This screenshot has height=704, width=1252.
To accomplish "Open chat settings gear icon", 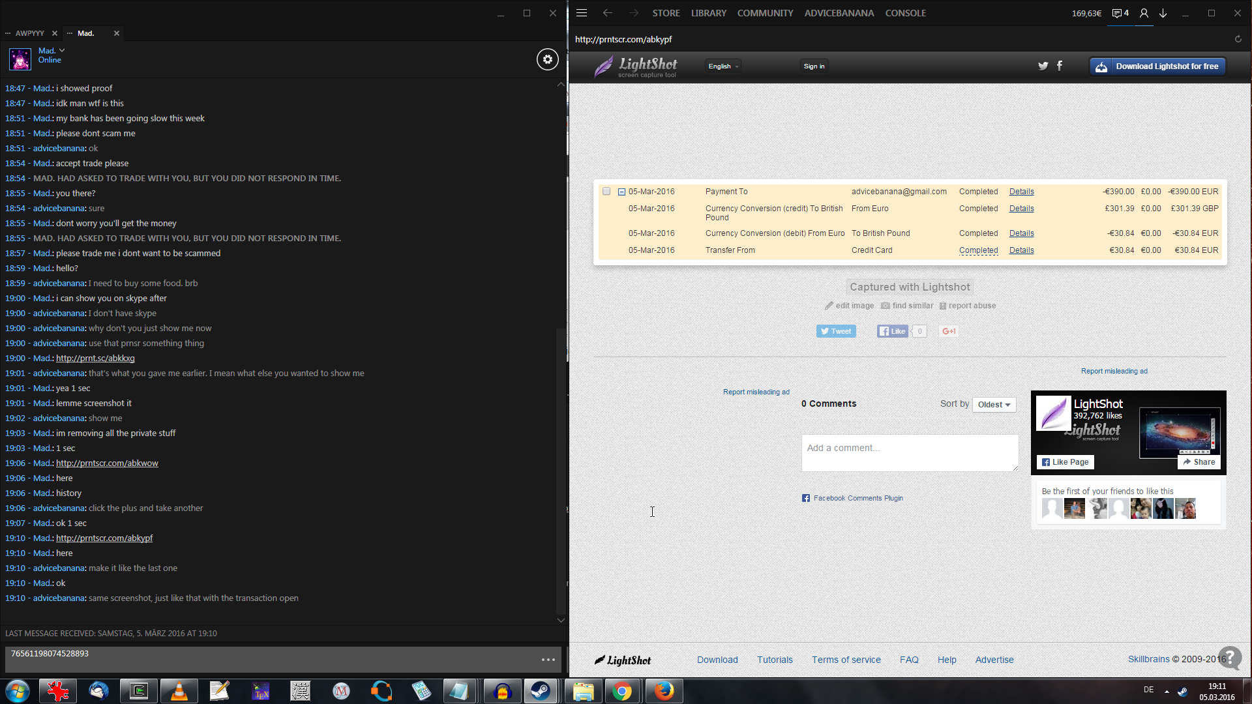I will point(547,59).
